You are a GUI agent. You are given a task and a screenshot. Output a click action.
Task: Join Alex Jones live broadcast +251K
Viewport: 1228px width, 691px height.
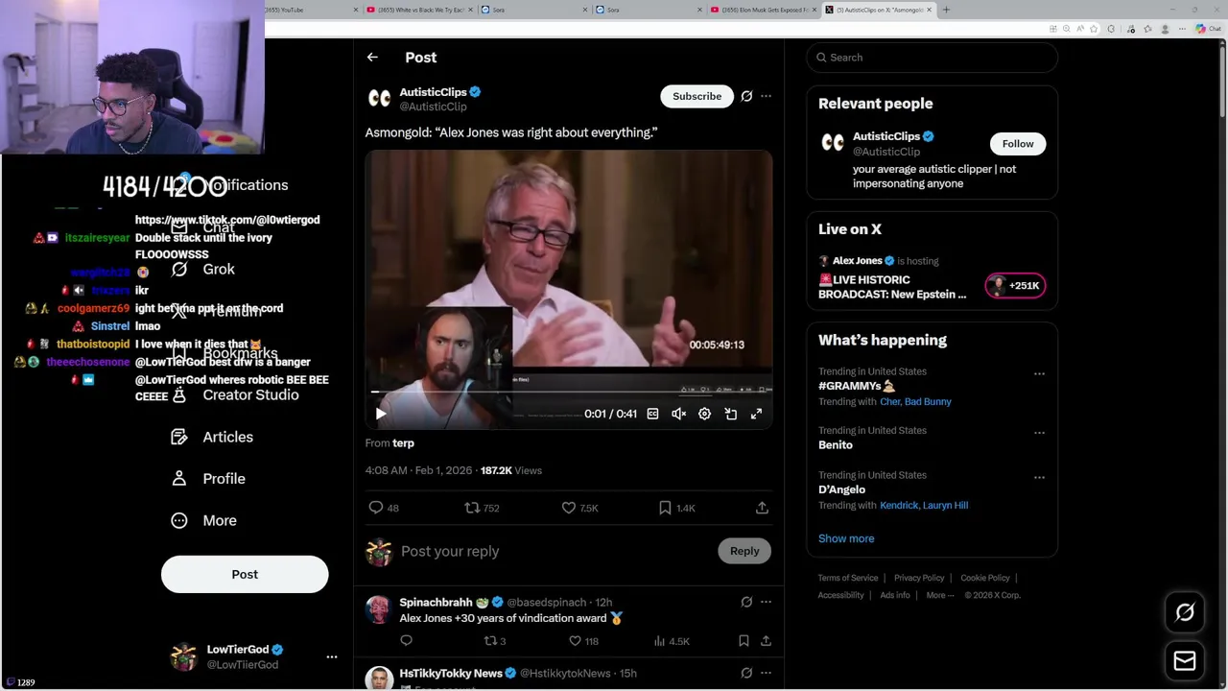point(1015,285)
